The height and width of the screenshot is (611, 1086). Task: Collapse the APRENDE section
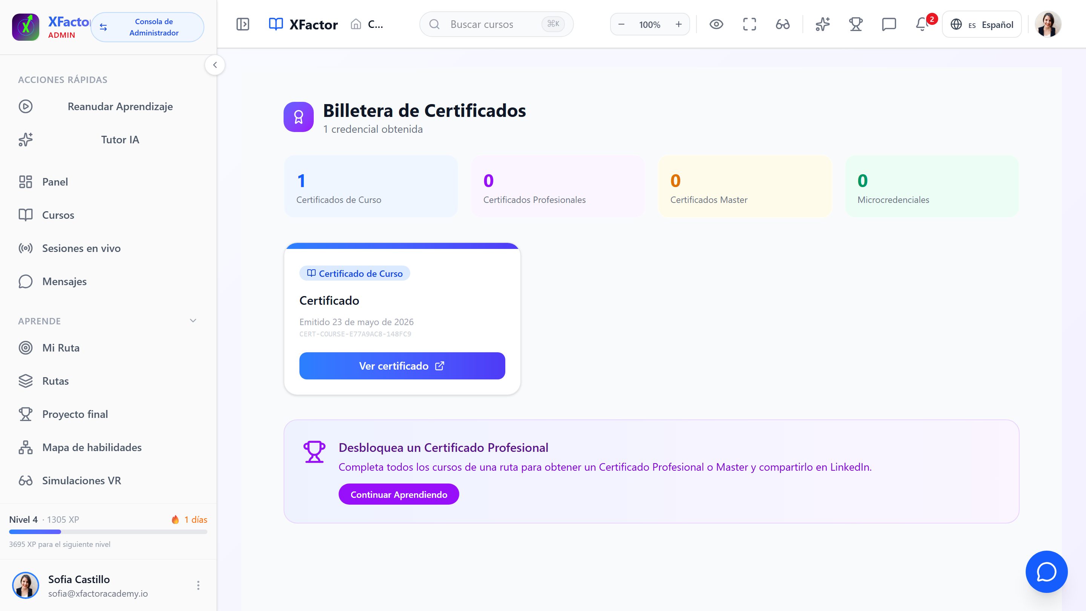pyautogui.click(x=193, y=321)
